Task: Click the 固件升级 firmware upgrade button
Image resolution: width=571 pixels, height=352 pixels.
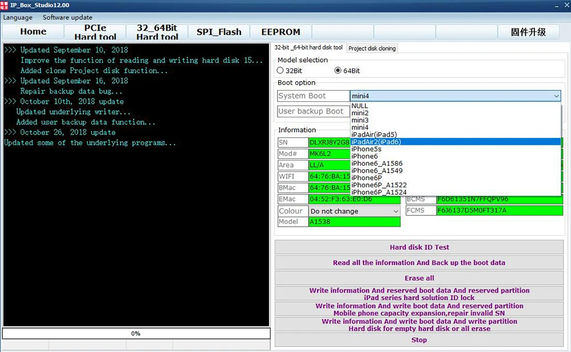Action: [528, 31]
